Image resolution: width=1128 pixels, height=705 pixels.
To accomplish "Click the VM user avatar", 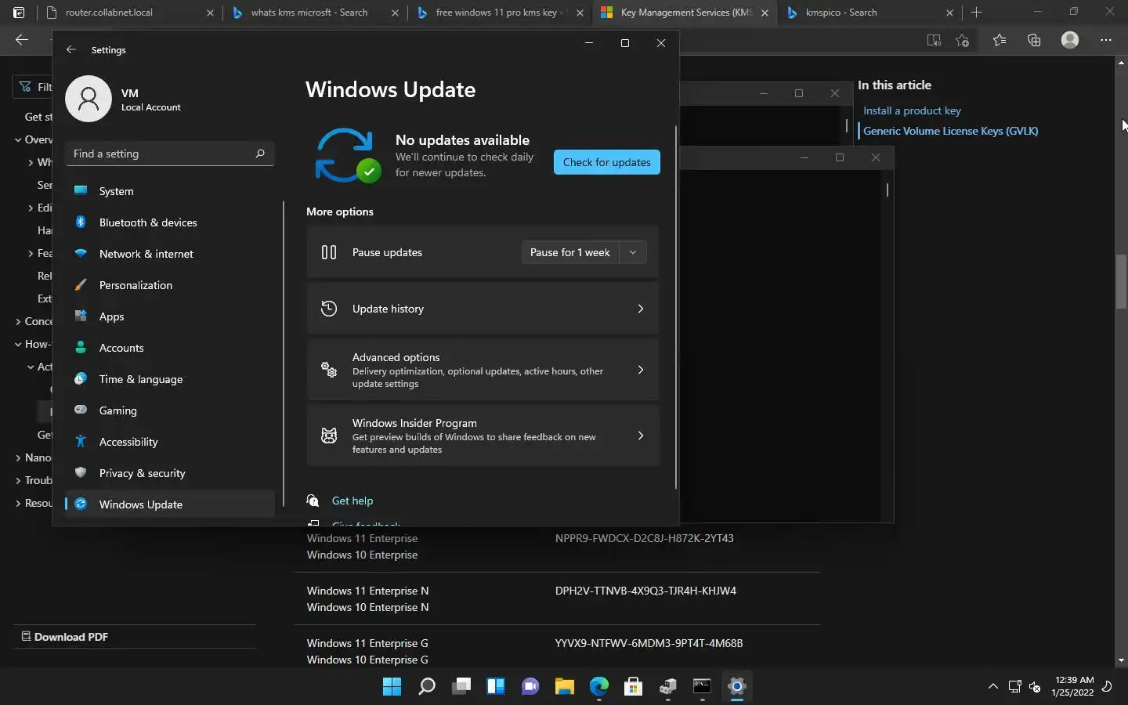I will 89,99.
